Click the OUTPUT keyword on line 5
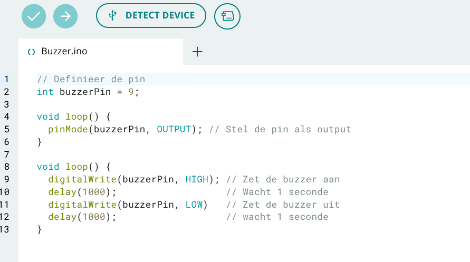Image resolution: width=470 pixels, height=262 pixels. tap(174, 129)
